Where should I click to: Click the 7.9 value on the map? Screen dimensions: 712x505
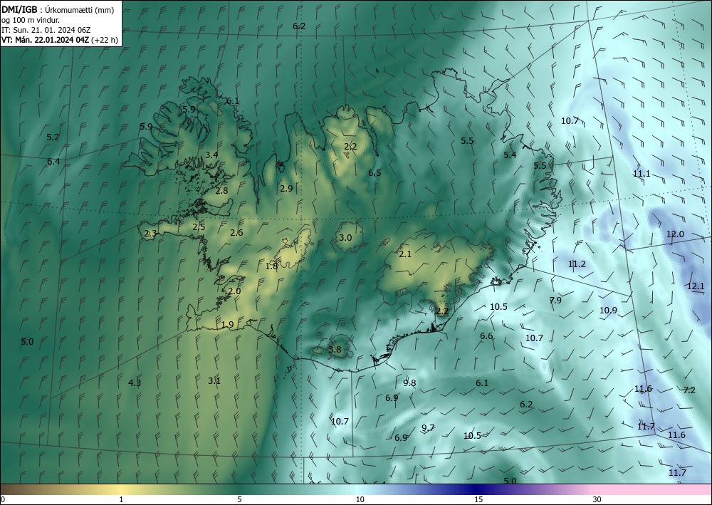pos(555,300)
